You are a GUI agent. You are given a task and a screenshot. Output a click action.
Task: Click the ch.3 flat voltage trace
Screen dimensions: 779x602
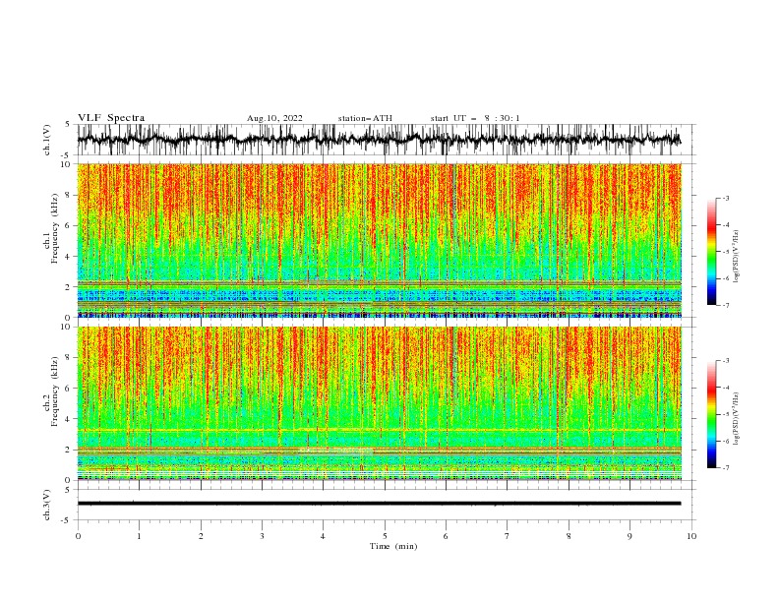pyautogui.click(x=379, y=504)
